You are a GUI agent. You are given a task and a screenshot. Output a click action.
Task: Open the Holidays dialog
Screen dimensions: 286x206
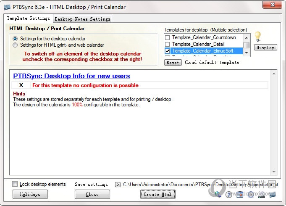(30, 194)
